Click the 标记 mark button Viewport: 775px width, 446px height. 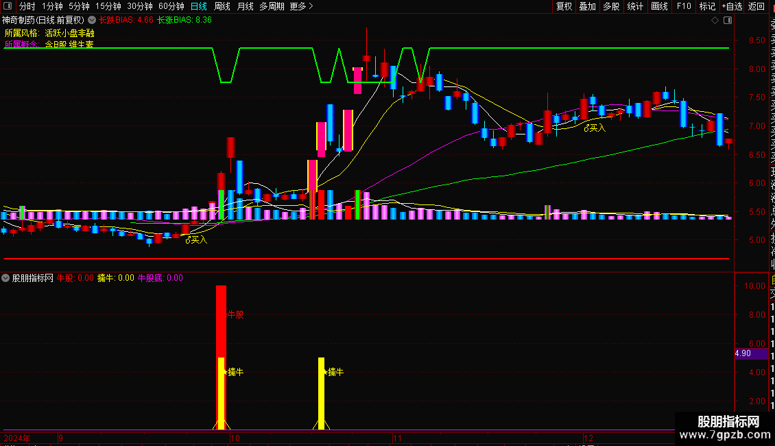tap(707, 6)
